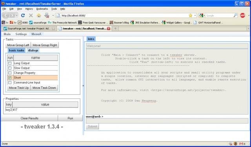Select the basic tasks group tab
251x147 pixels.
[x=16, y=50]
